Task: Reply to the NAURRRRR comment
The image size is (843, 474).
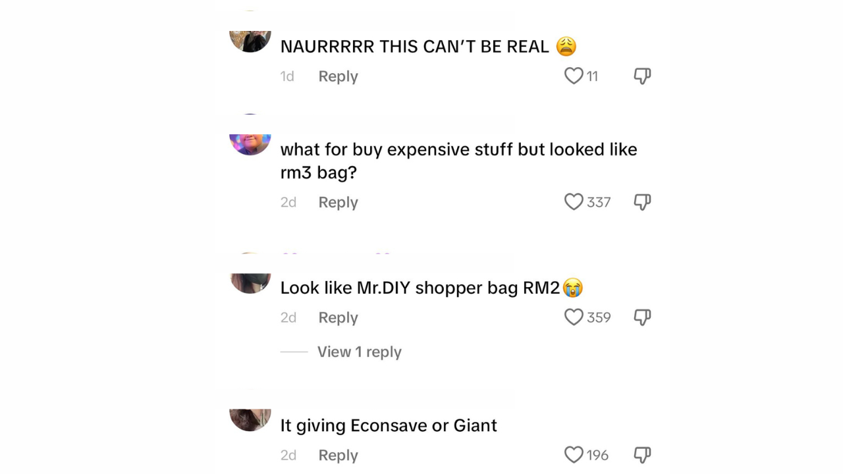Action: [x=338, y=76]
